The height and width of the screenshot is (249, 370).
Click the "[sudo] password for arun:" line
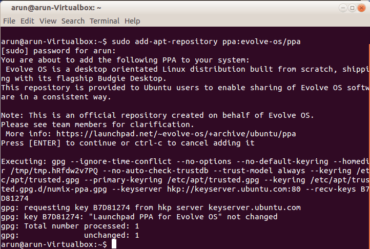tap(59, 51)
